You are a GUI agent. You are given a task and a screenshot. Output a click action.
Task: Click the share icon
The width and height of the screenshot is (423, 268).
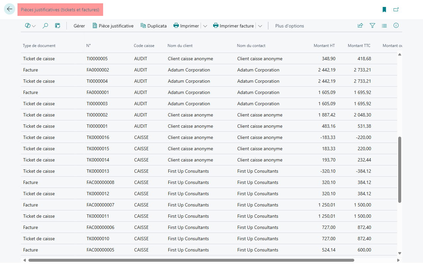tap(360, 26)
